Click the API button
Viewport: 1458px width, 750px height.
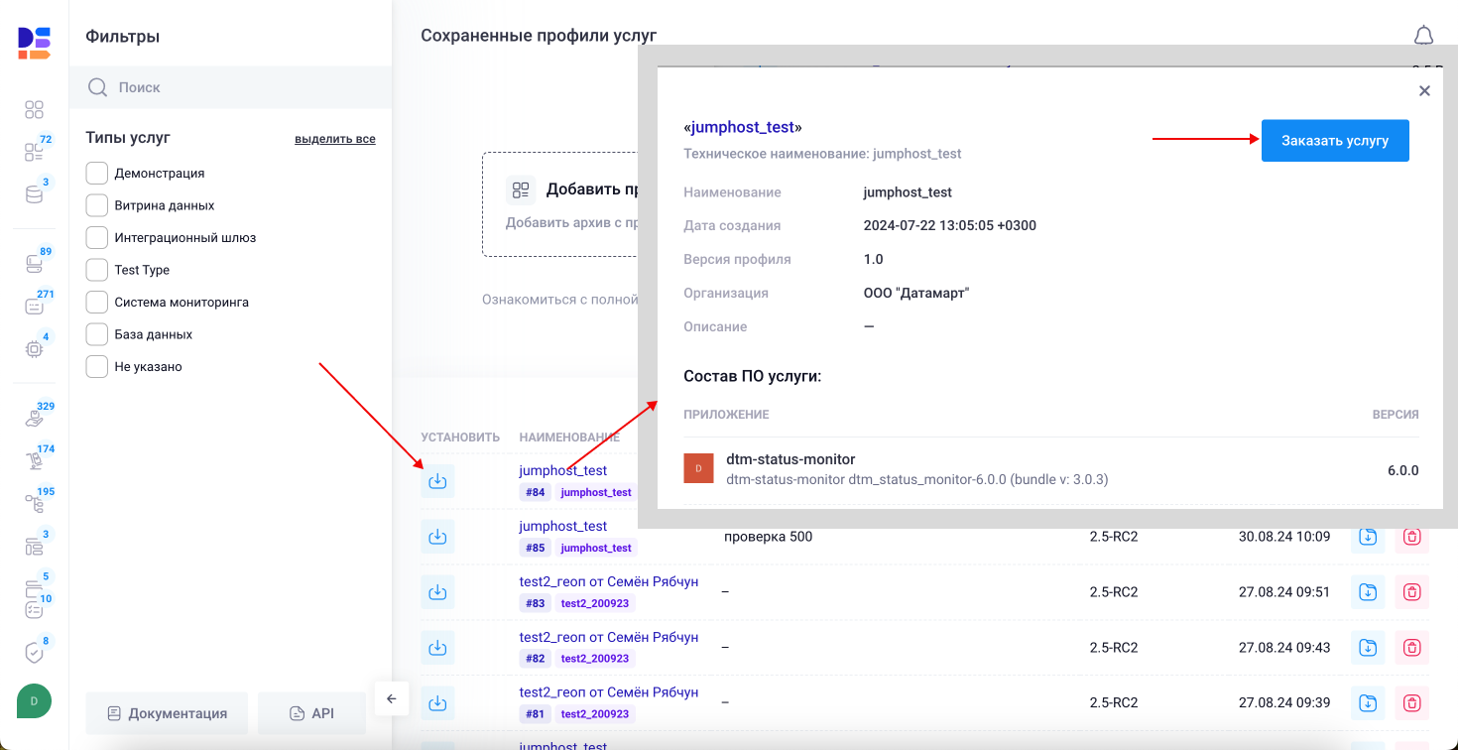311,713
